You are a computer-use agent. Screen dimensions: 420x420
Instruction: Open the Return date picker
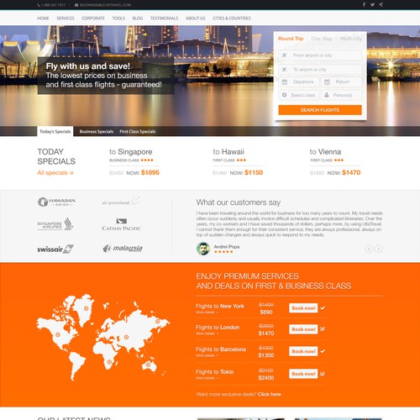coord(341,81)
